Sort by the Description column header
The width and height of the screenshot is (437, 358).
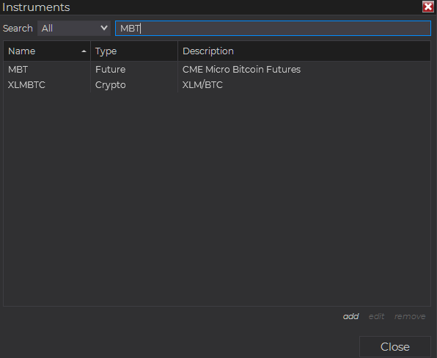coord(304,51)
